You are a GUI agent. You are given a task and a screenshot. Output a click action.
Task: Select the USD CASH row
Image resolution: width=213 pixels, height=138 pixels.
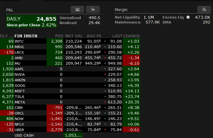pos(70,135)
